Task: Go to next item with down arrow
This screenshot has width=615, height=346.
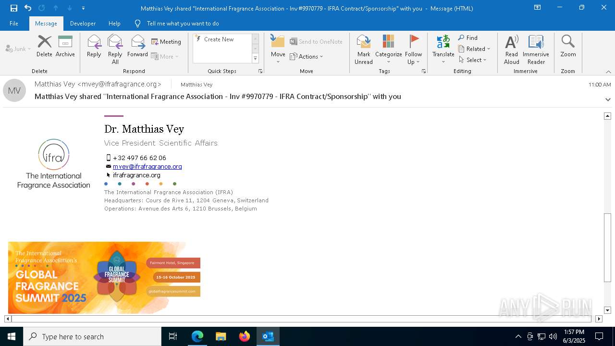Action: pos(70,8)
